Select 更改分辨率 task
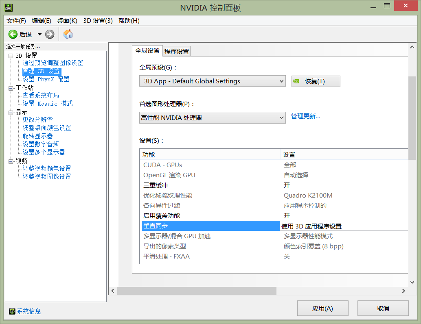421x324 pixels. [x=37, y=120]
